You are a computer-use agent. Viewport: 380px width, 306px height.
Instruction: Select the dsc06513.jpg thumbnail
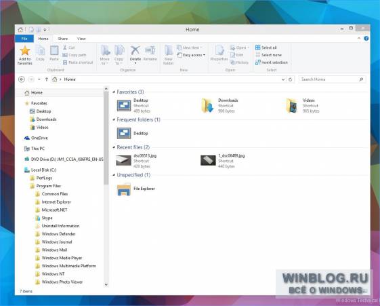123,161
